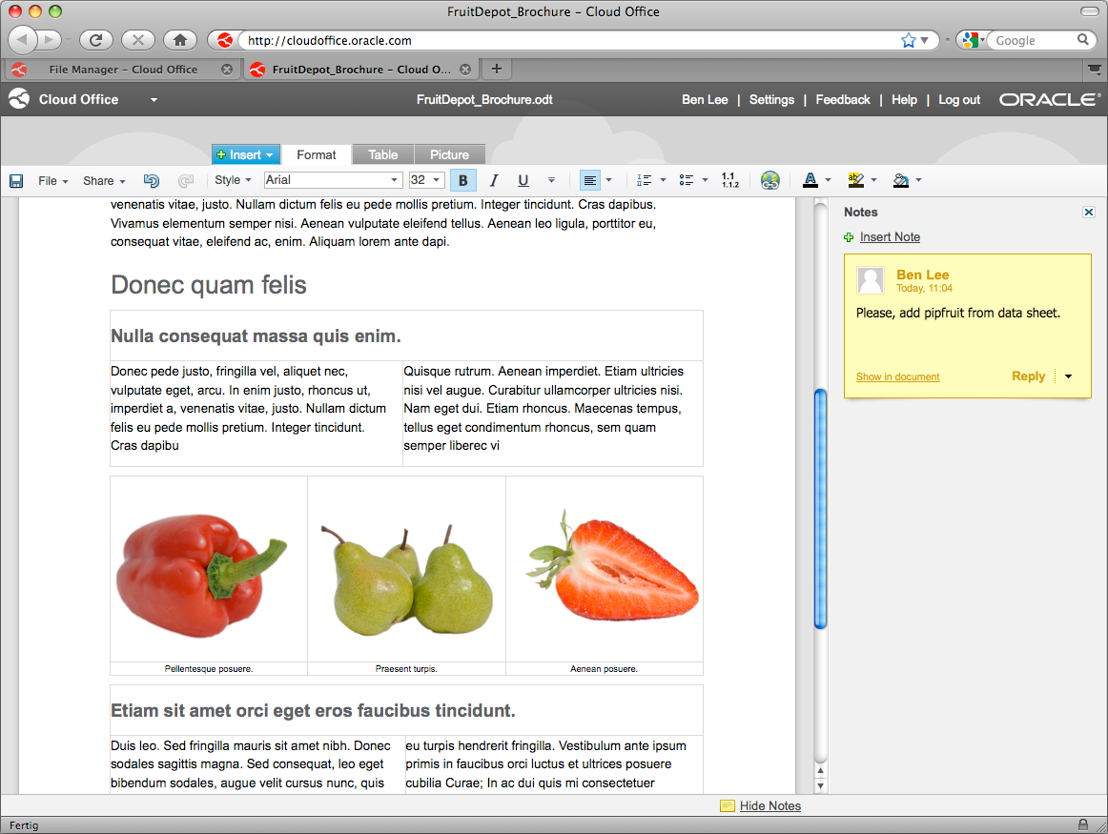Close the Notes panel

pyautogui.click(x=1089, y=213)
